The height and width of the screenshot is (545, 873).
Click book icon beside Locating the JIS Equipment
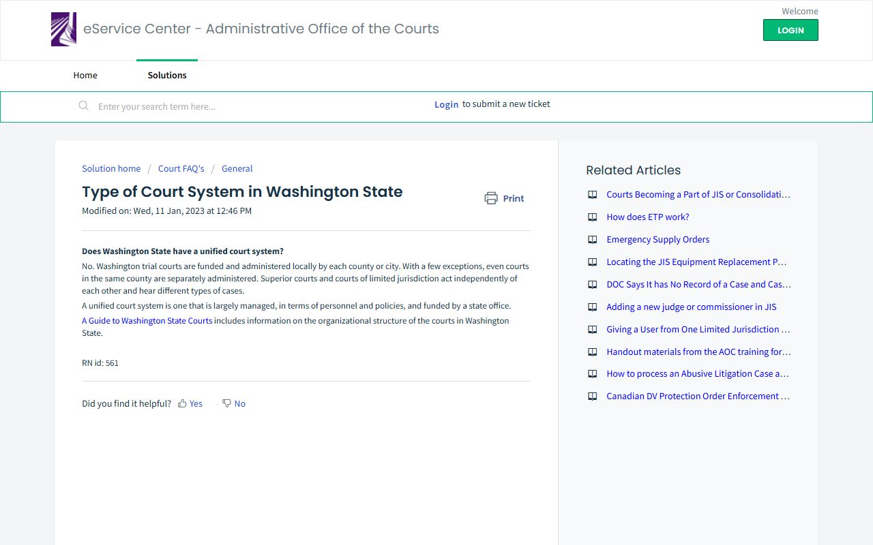pos(593,262)
